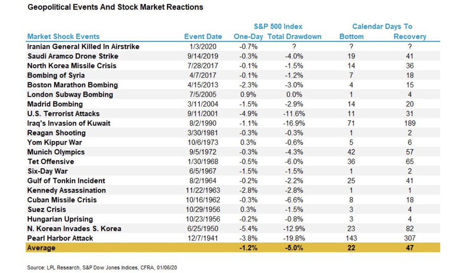Click the 9/11/2001 event date cell

[203, 113]
